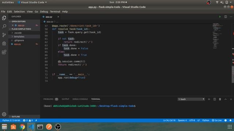This screenshot has height=131, width=234.
Task: Switch to the Output panel tab
Action: (x=65, y=99)
